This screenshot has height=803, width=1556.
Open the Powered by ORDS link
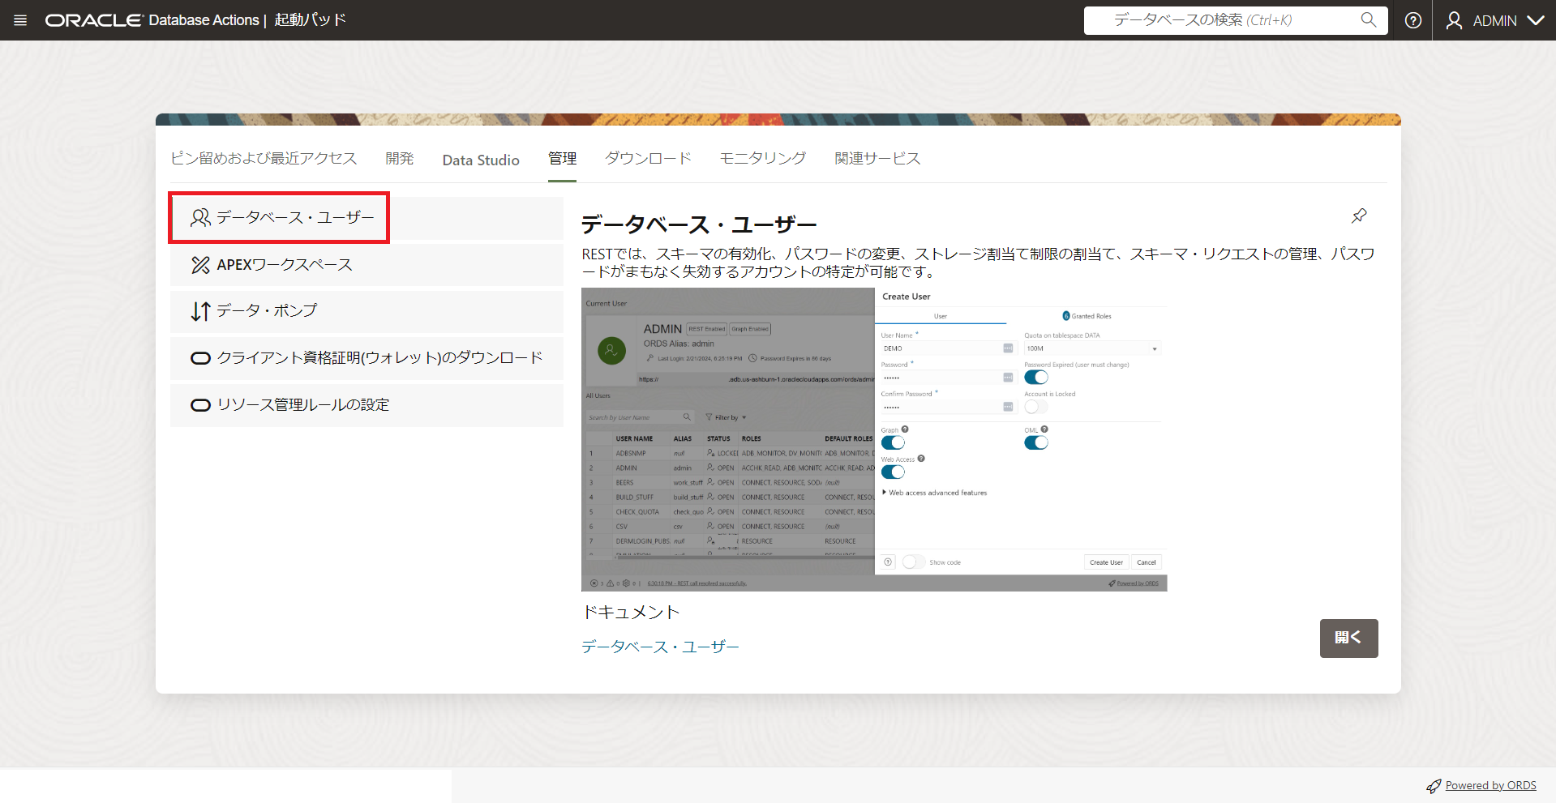click(1490, 784)
